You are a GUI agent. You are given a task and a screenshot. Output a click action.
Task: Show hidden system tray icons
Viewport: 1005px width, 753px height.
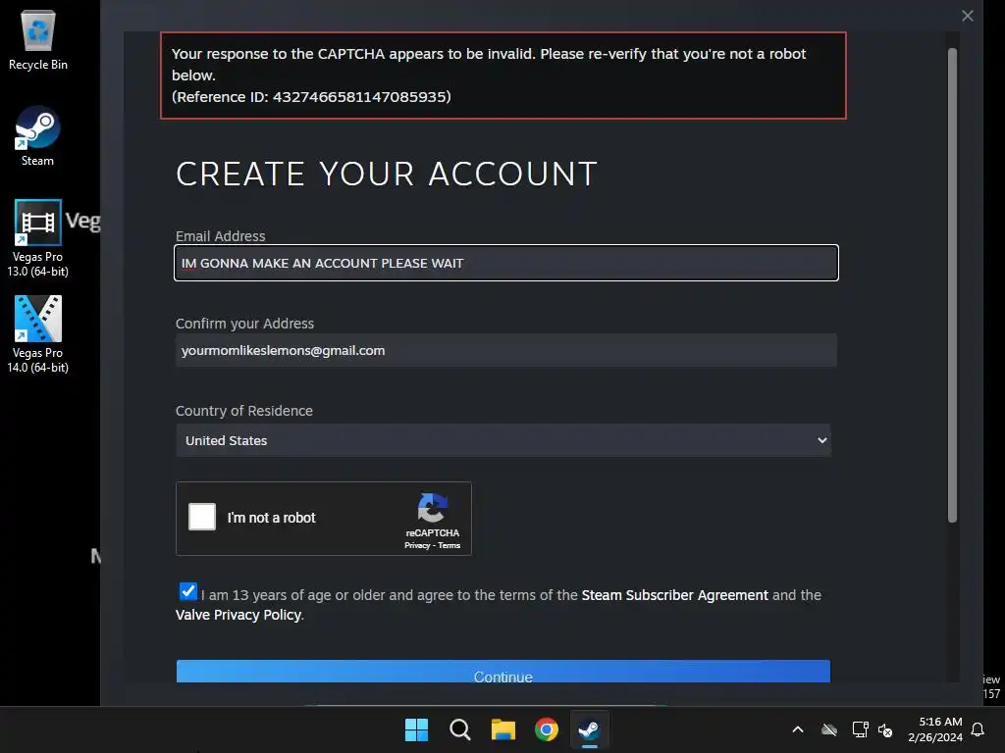pos(798,729)
